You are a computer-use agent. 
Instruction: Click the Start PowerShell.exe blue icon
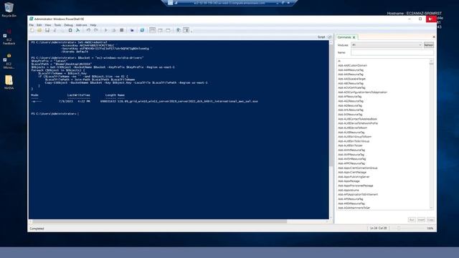[142, 30]
